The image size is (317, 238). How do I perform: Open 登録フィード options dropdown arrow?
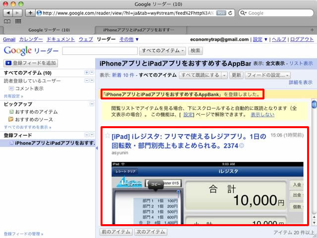(x=92, y=135)
